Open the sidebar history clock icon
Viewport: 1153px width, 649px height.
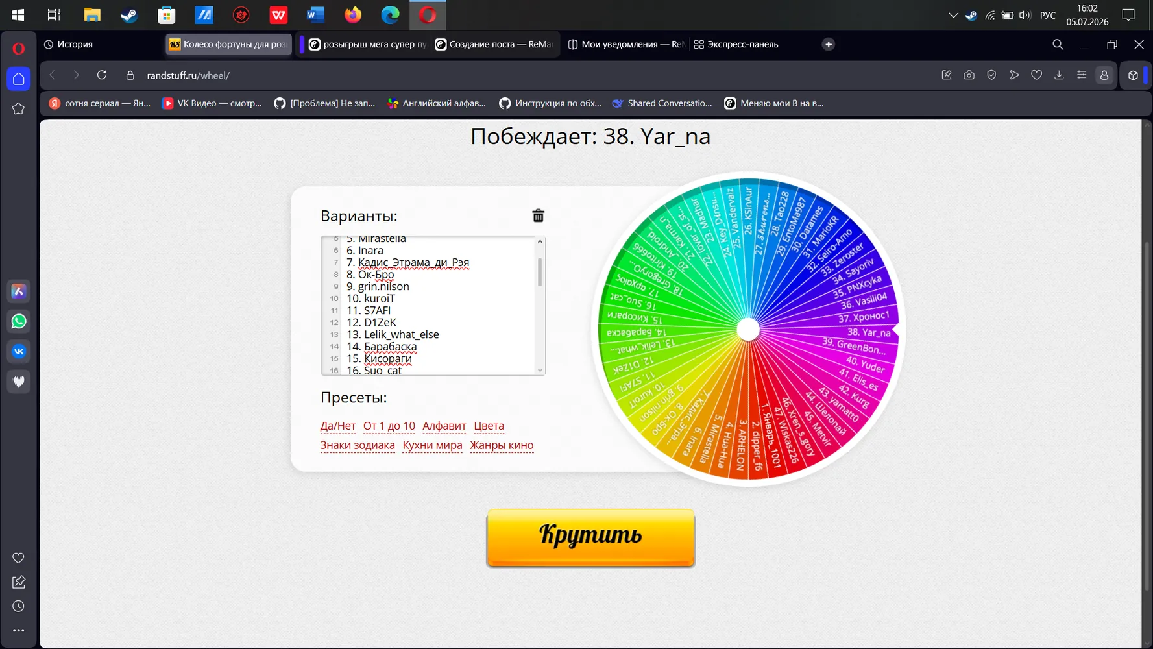tap(18, 606)
